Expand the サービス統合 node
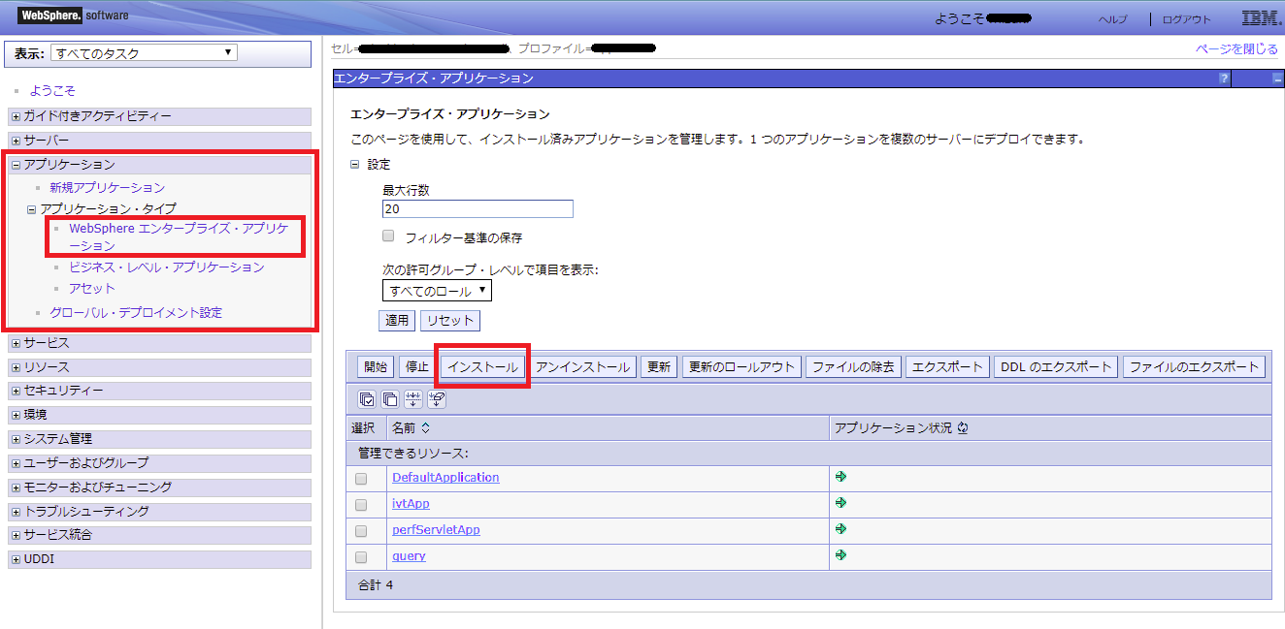 16,535
